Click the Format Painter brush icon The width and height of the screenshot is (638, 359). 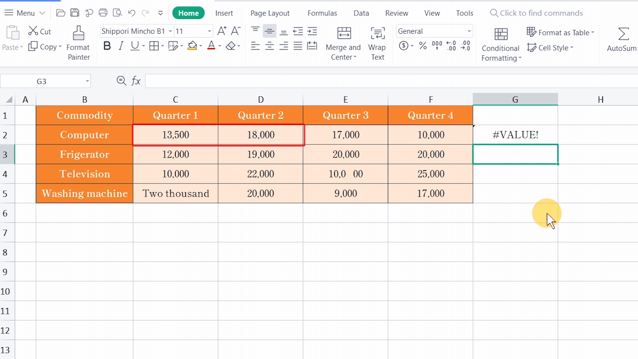point(79,33)
